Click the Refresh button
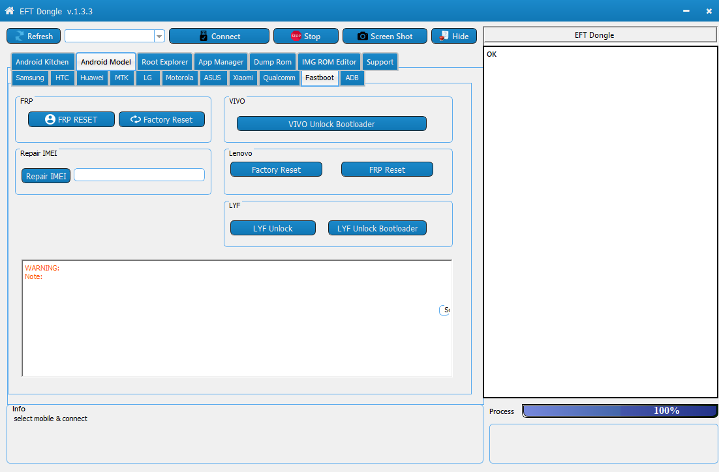 click(x=33, y=37)
